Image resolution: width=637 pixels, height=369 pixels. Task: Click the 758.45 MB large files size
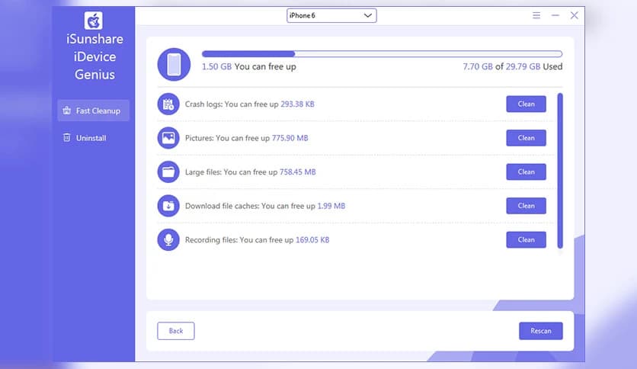[x=298, y=172]
